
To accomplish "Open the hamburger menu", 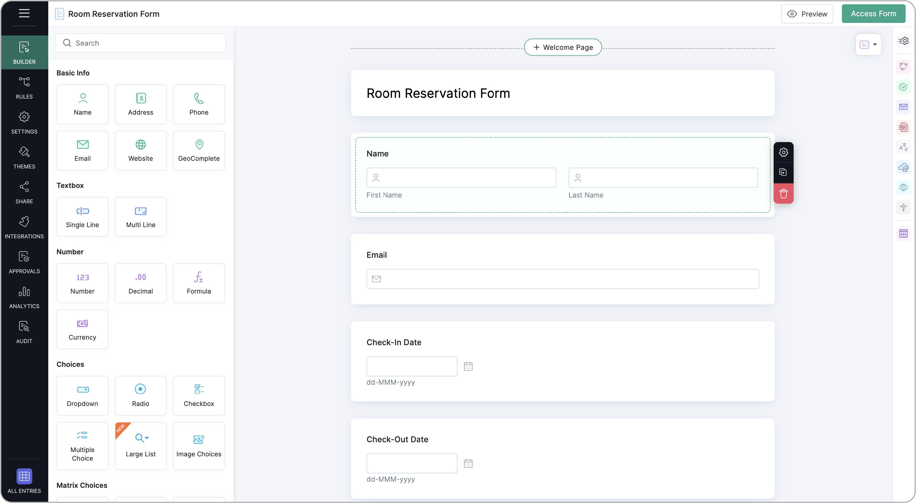I will click(24, 14).
